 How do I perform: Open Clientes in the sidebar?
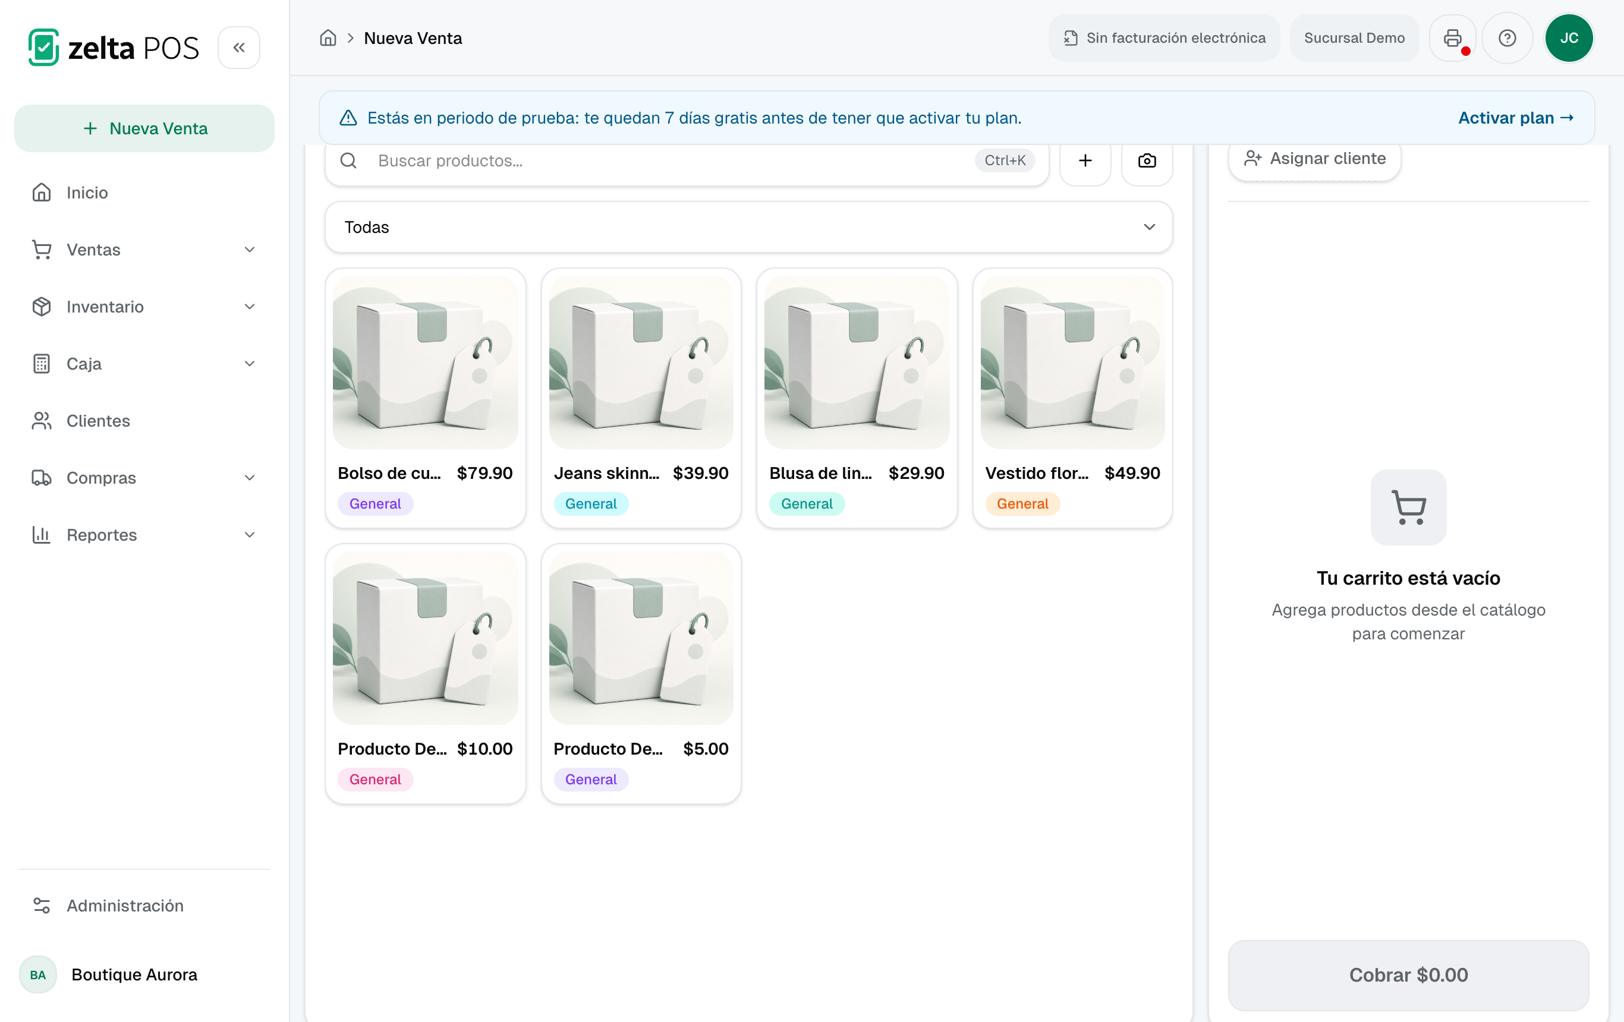point(144,421)
